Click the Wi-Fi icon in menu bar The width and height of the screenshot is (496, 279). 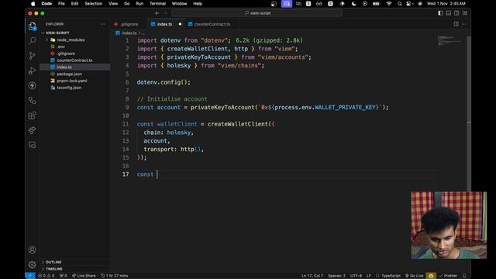tap(389, 4)
